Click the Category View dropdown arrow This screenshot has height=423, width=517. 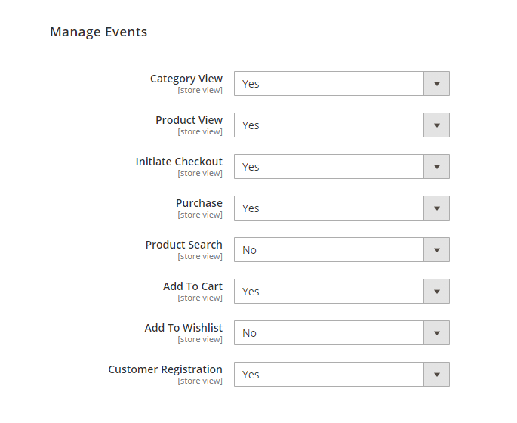pyautogui.click(x=436, y=84)
